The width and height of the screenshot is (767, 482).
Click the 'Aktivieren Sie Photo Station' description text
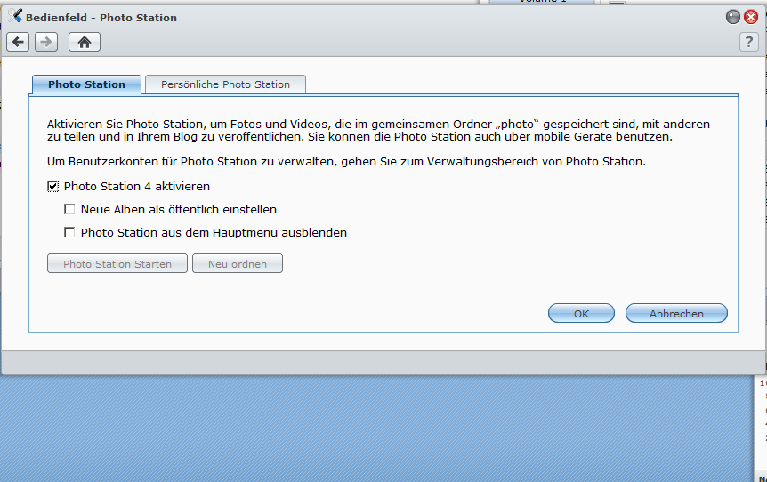tap(379, 130)
